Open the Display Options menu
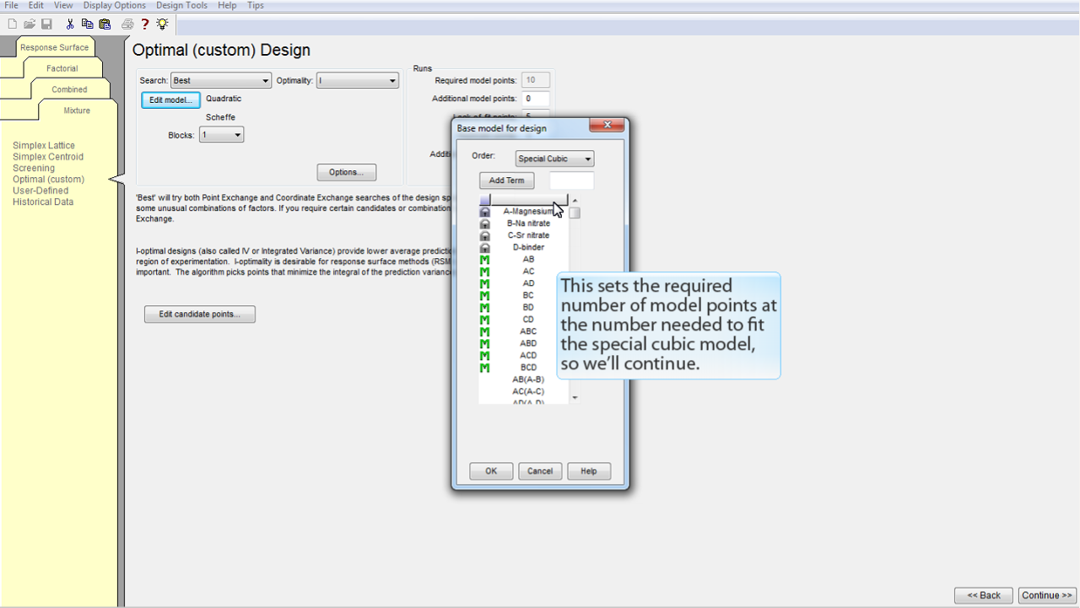The width and height of the screenshot is (1080, 608). coord(115,5)
